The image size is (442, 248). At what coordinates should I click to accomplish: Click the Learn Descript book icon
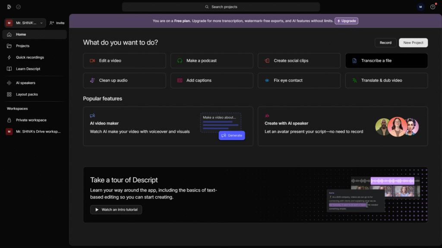9,69
